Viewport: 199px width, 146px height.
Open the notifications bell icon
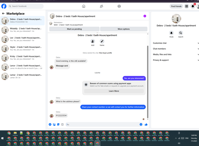click(193, 6)
